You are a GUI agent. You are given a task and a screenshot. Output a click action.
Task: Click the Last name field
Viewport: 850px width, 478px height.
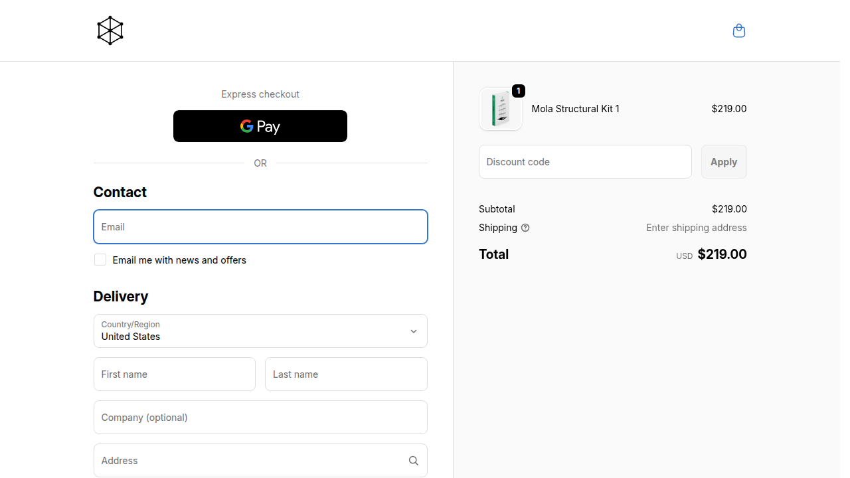tap(346, 374)
